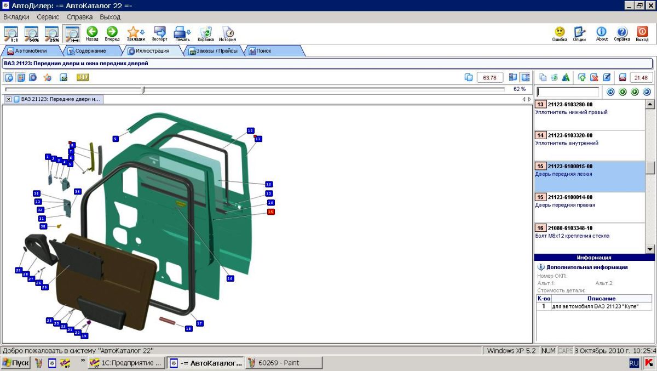This screenshot has width=657, height=371.
Task: Jump to last part with blue arrow
Action: click(x=647, y=92)
